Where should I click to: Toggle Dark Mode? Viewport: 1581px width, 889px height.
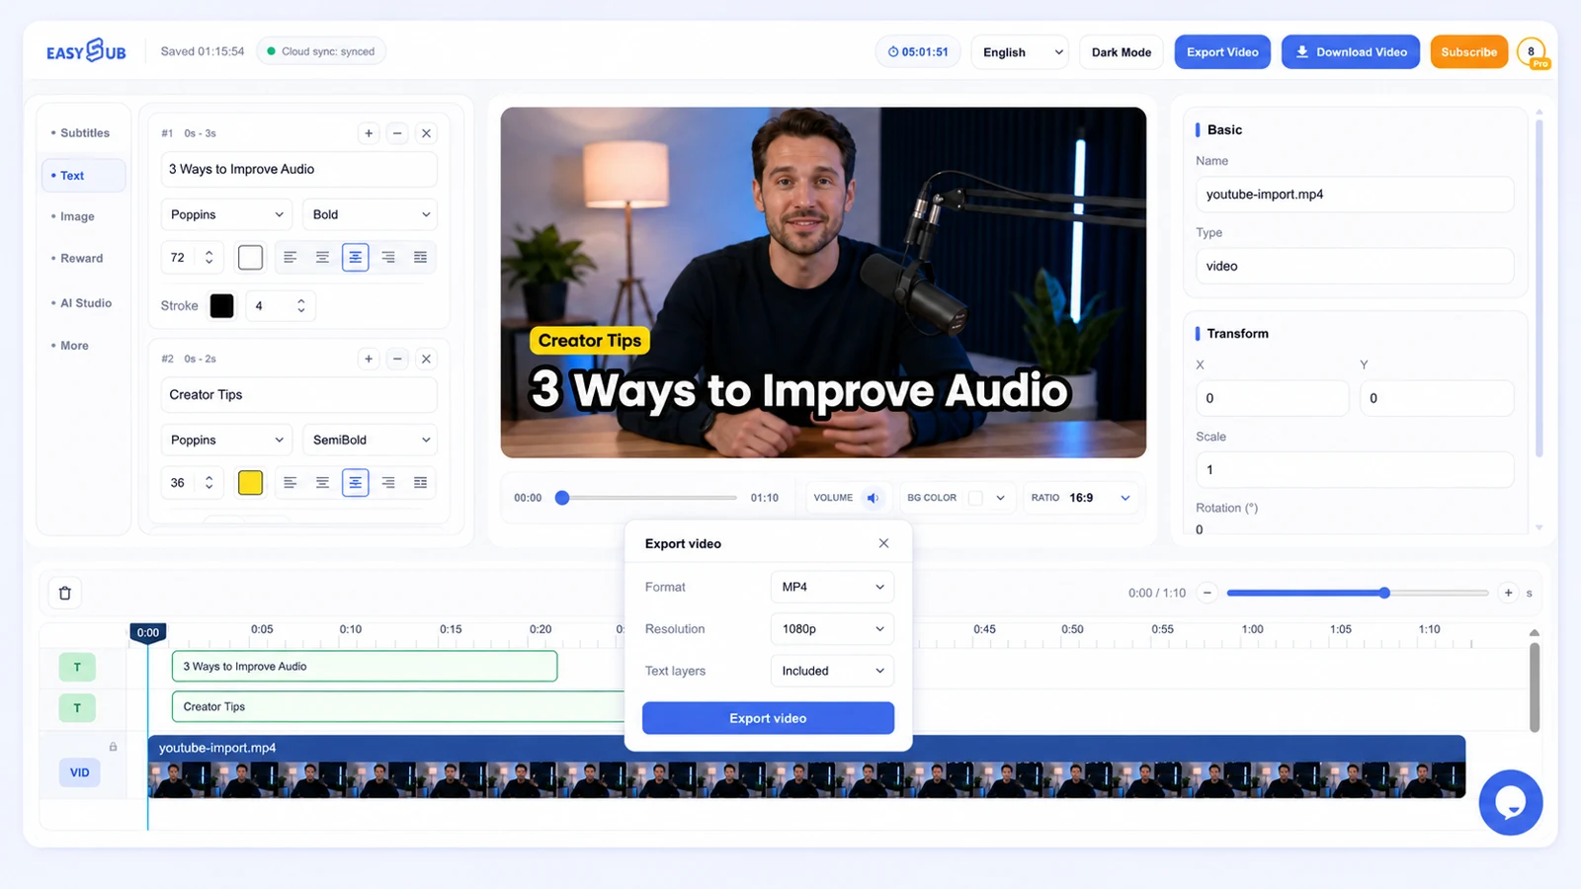tap(1122, 52)
